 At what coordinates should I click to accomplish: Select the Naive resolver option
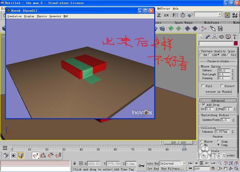click(202, 141)
